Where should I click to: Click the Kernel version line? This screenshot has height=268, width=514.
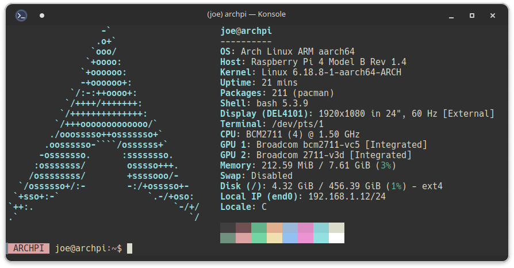pyautogui.click(x=310, y=72)
